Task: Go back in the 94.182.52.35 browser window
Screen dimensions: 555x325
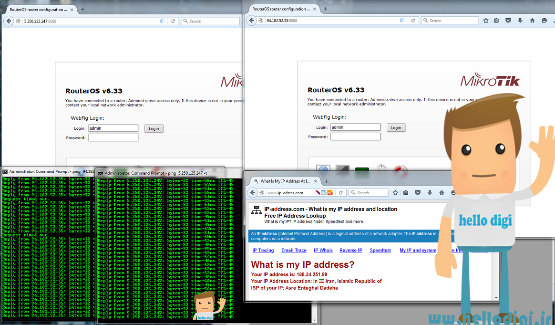Action: 252,21
